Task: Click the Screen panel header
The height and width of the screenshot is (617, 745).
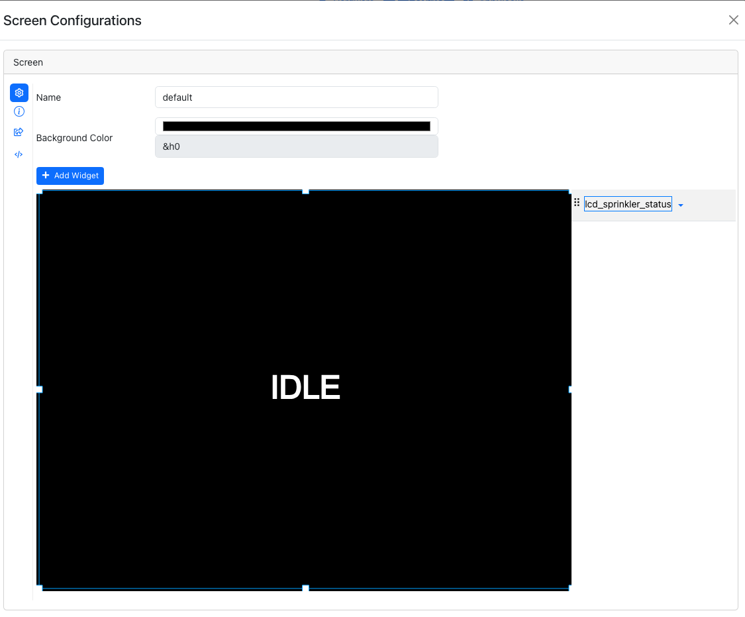Action: pos(28,62)
